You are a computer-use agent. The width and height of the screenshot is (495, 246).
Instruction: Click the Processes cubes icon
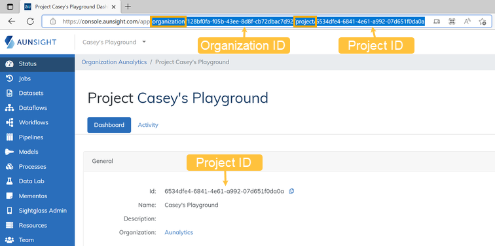(x=9, y=167)
